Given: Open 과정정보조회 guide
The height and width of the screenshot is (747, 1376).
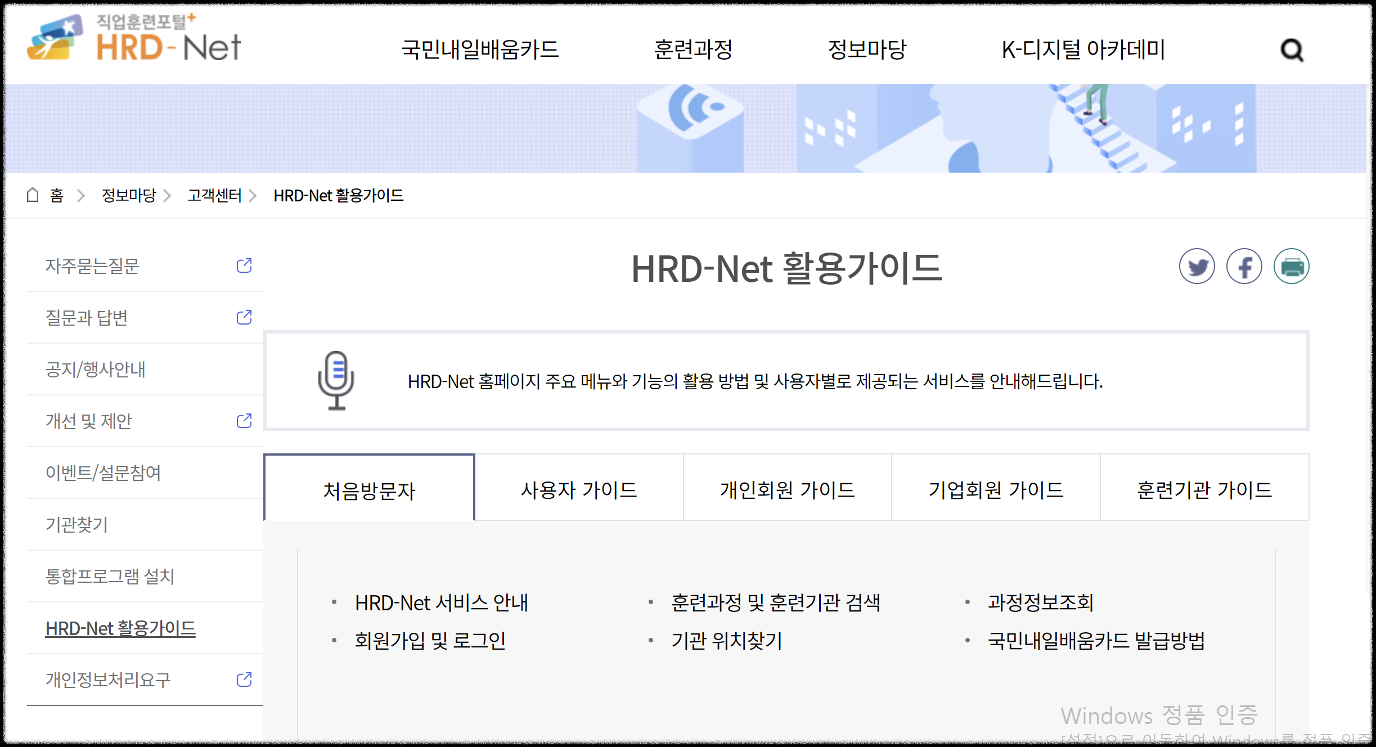Looking at the screenshot, I should click(x=1041, y=602).
